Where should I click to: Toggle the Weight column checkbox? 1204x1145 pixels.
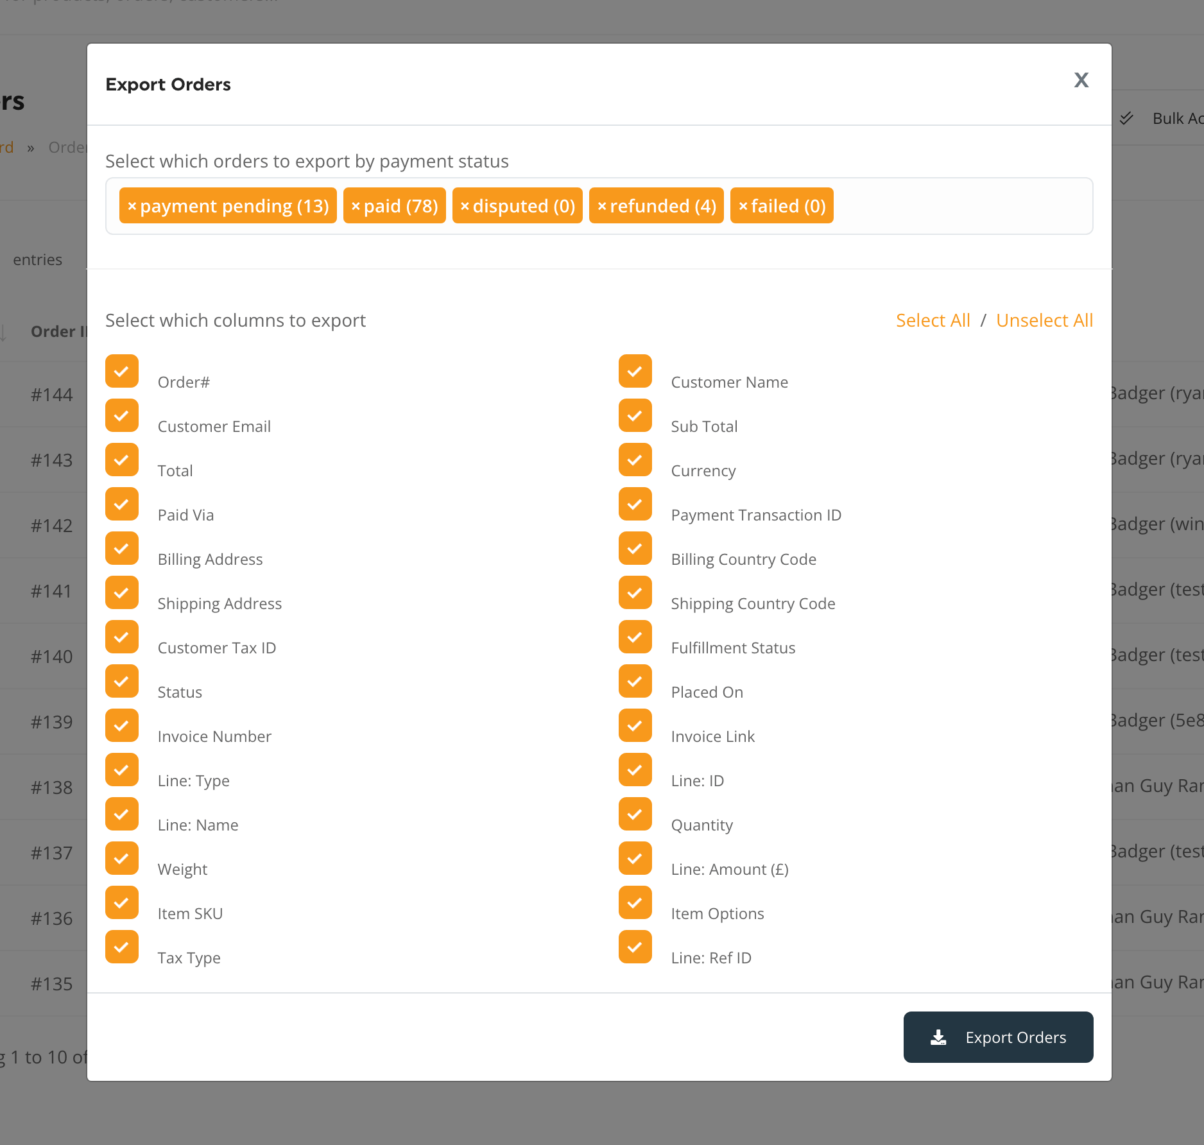(x=122, y=858)
